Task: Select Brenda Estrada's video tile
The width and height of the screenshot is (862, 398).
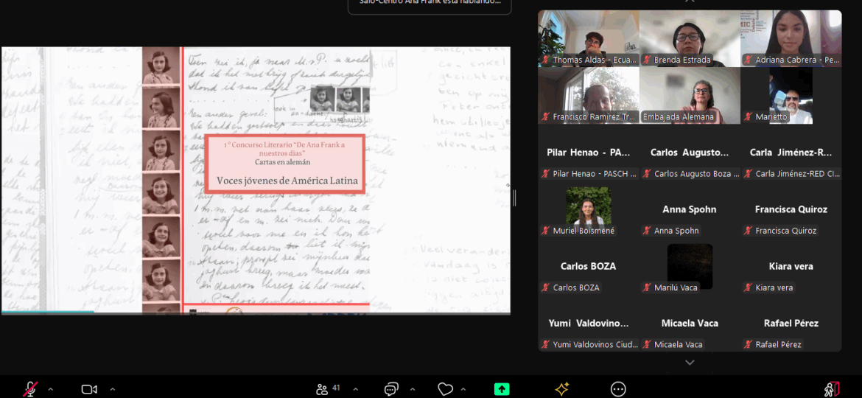Action: pyautogui.click(x=690, y=37)
